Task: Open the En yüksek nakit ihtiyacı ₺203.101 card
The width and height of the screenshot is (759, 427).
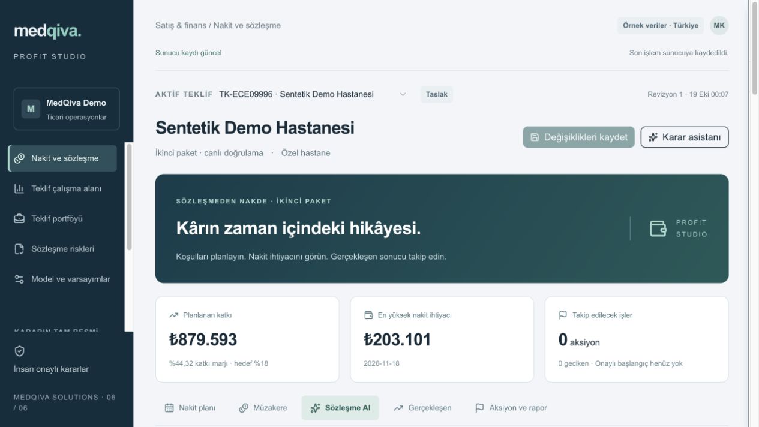Action: click(x=442, y=339)
